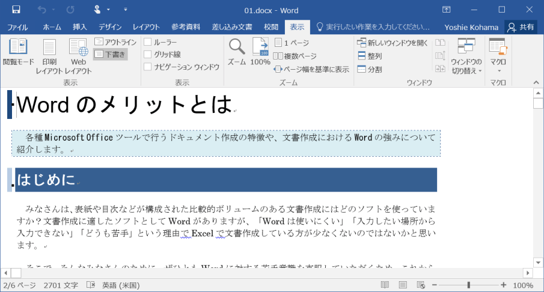Open the 差し込み文書 tab
Screen dimensions: 544x292
point(232,27)
